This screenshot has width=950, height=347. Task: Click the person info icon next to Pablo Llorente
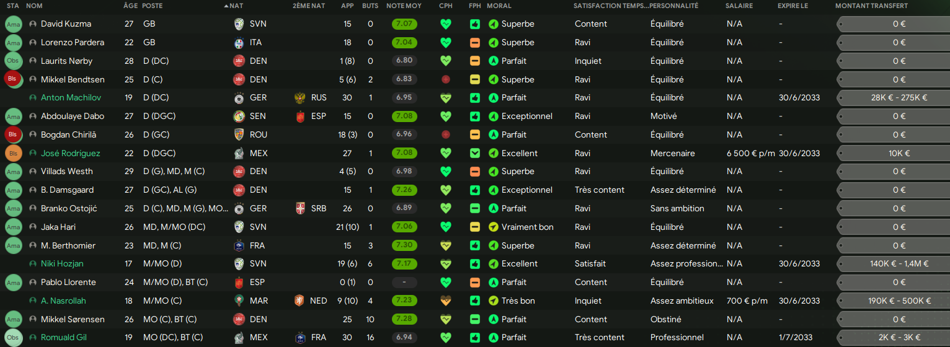pos(33,283)
